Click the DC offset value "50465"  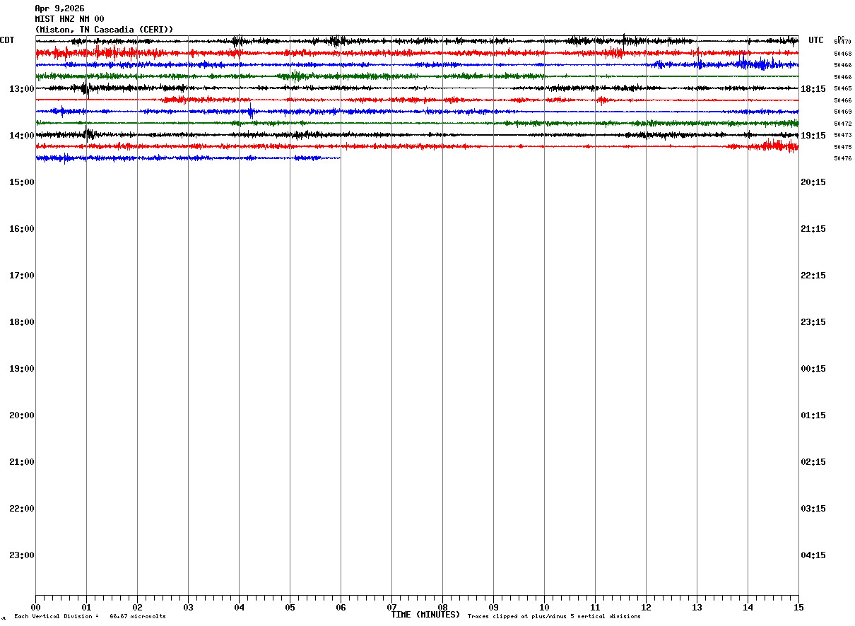[x=843, y=89]
